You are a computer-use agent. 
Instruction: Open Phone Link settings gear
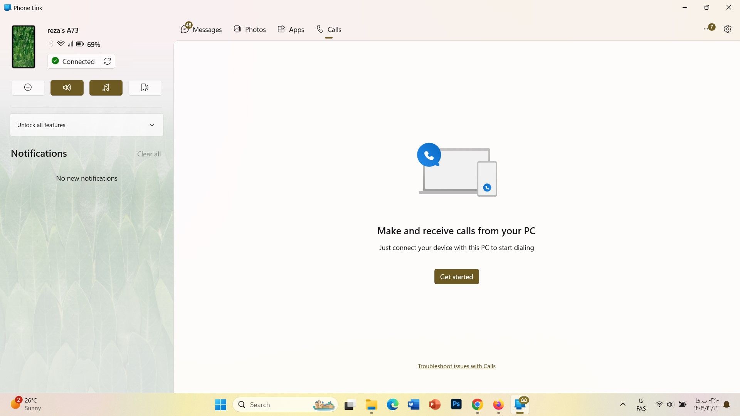coord(728,29)
